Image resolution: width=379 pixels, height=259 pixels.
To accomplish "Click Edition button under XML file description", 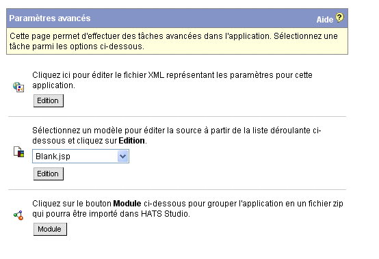I will pos(49,100).
